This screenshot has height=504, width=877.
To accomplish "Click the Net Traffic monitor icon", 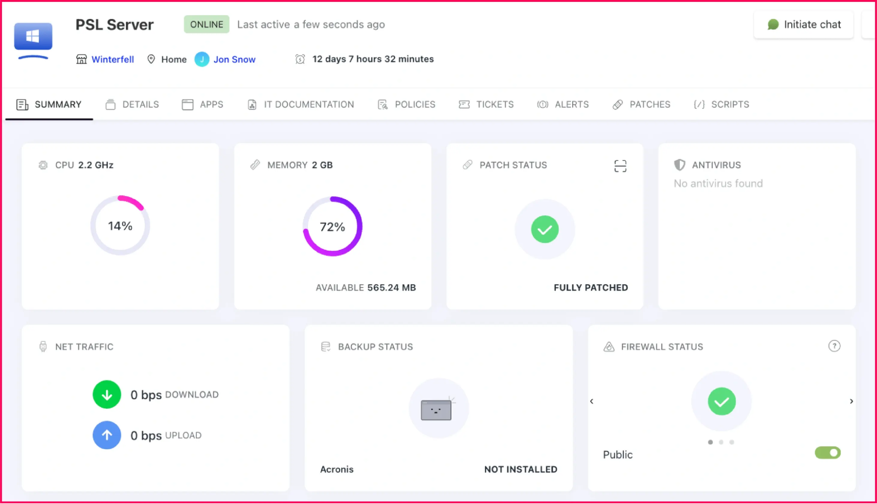I will tap(43, 346).
